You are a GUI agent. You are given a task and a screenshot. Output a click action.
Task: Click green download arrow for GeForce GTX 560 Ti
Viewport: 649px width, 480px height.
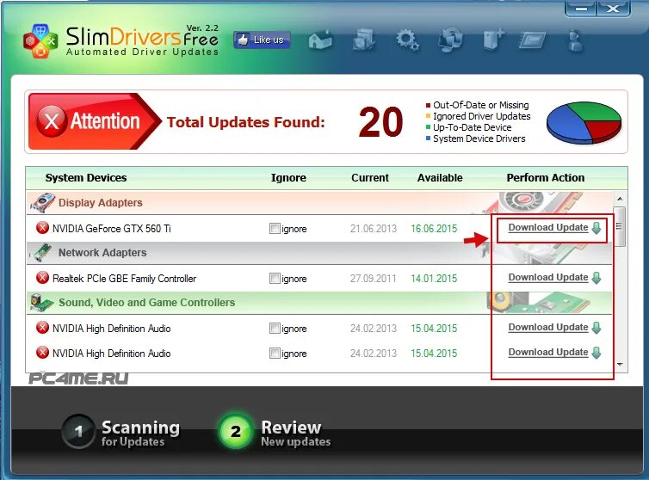coord(596,228)
